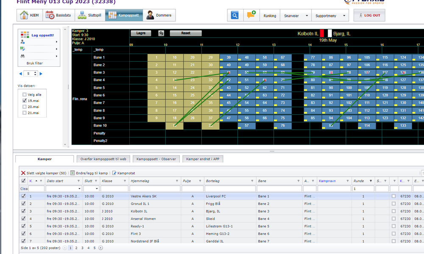Click the magnifier search icon
The image size is (424, 254).
(x=235, y=15)
